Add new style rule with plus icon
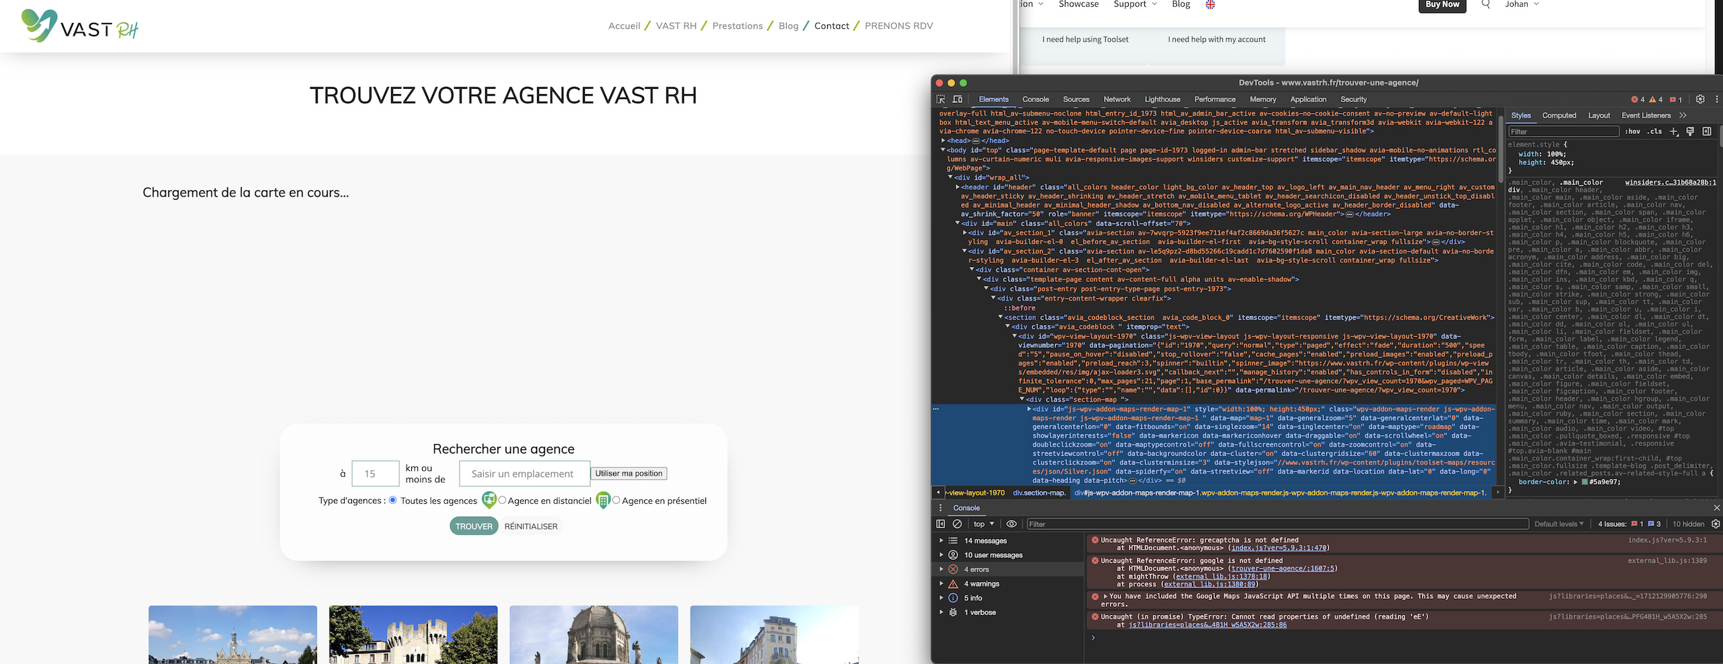The width and height of the screenshot is (1723, 664). (1674, 131)
